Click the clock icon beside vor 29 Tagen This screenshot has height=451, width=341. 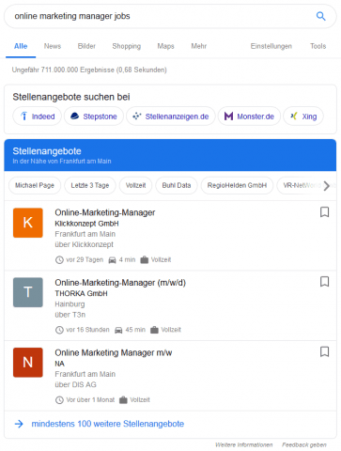click(59, 260)
